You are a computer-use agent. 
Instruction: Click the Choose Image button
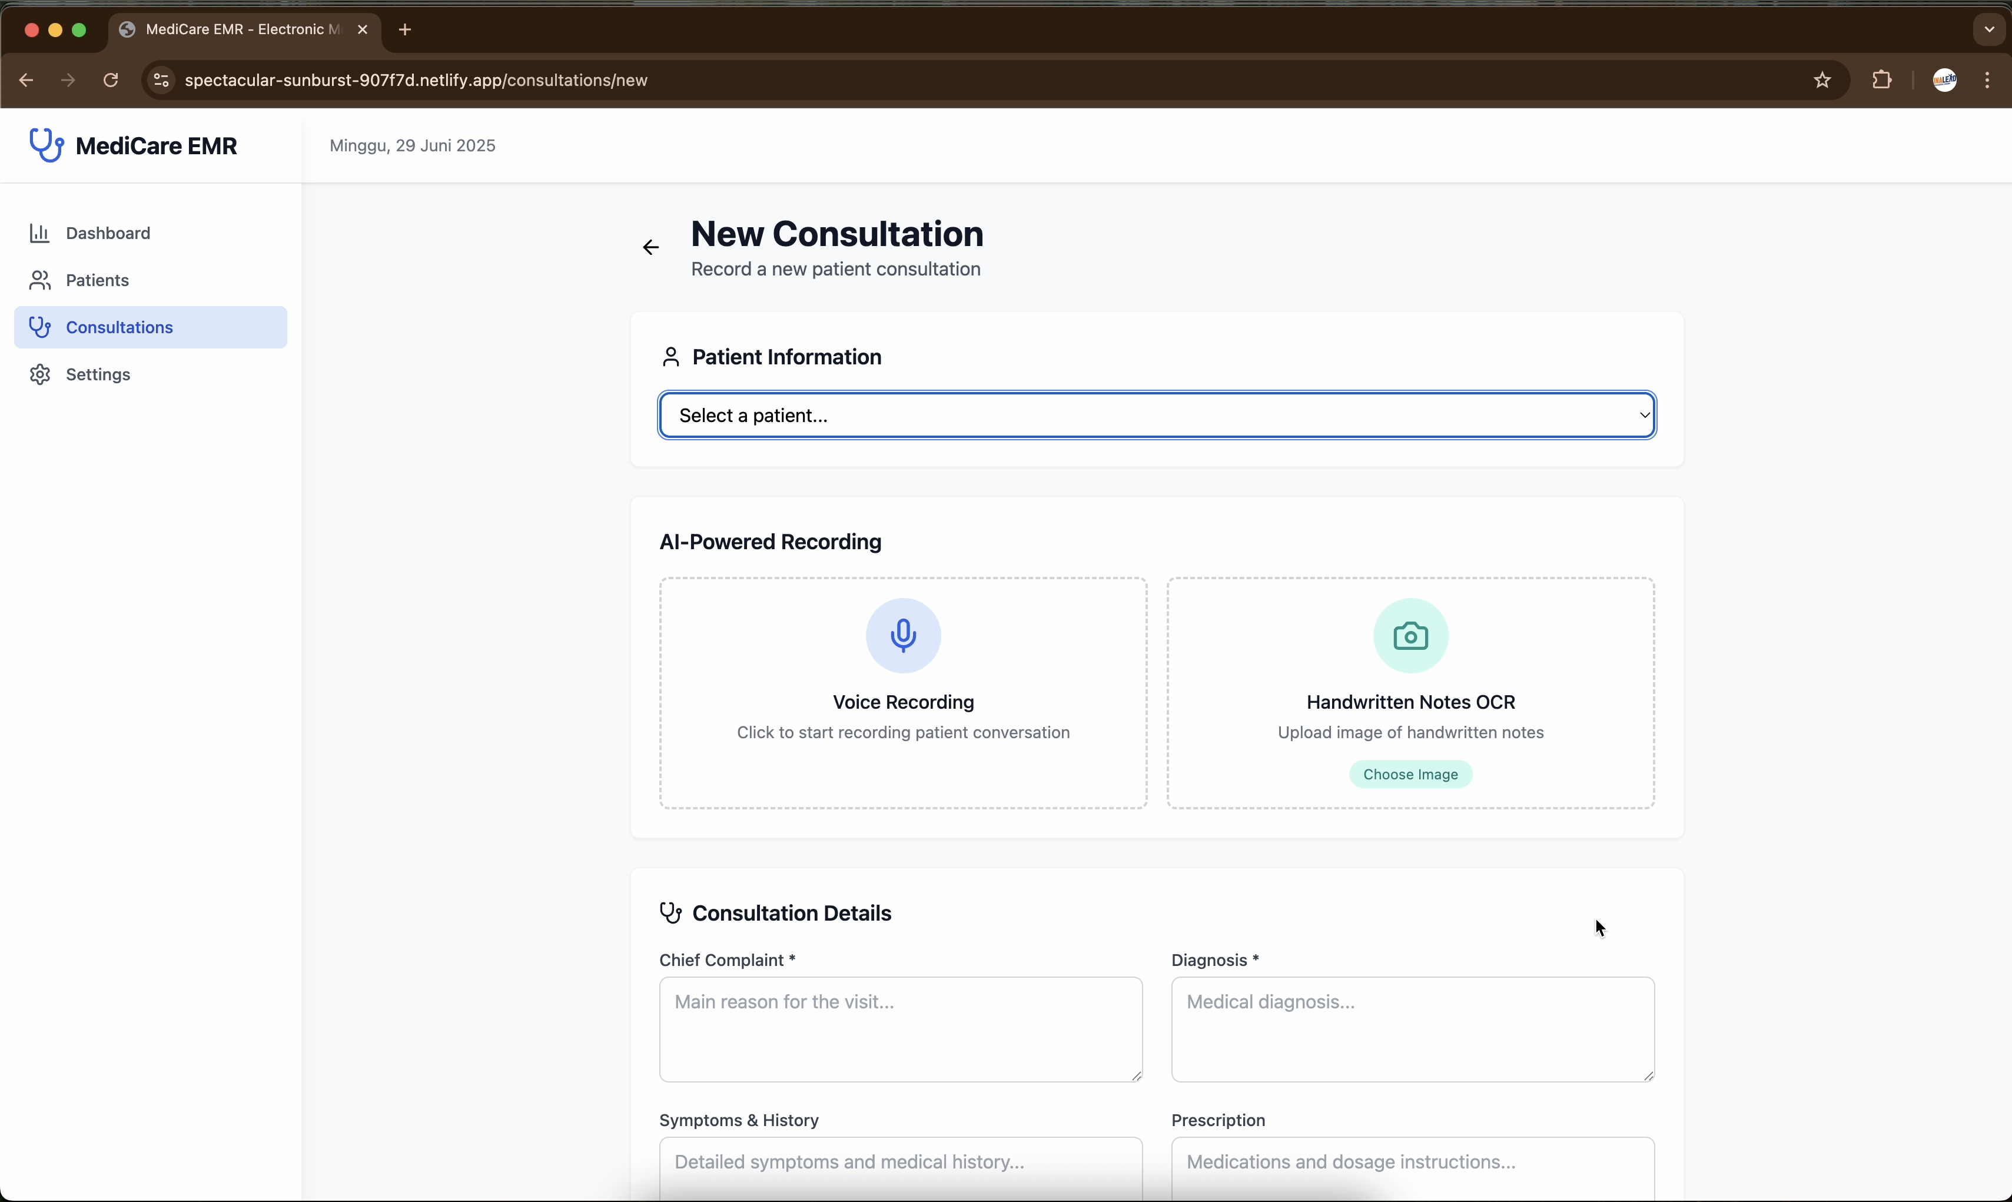1409,774
